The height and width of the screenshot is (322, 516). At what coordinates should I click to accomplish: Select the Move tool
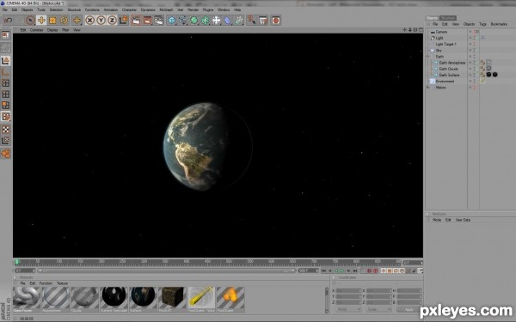(x=41, y=21)
